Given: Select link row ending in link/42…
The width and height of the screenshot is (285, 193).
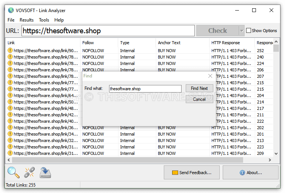Looking at the screenshot, I should point(46,115).
